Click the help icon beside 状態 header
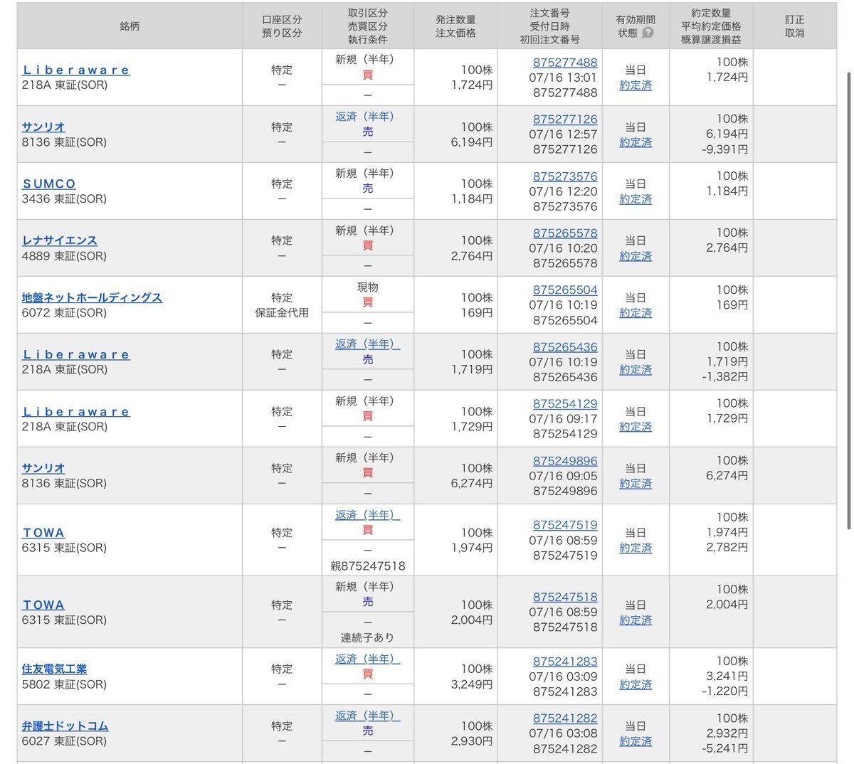 (x=648, y=33)
